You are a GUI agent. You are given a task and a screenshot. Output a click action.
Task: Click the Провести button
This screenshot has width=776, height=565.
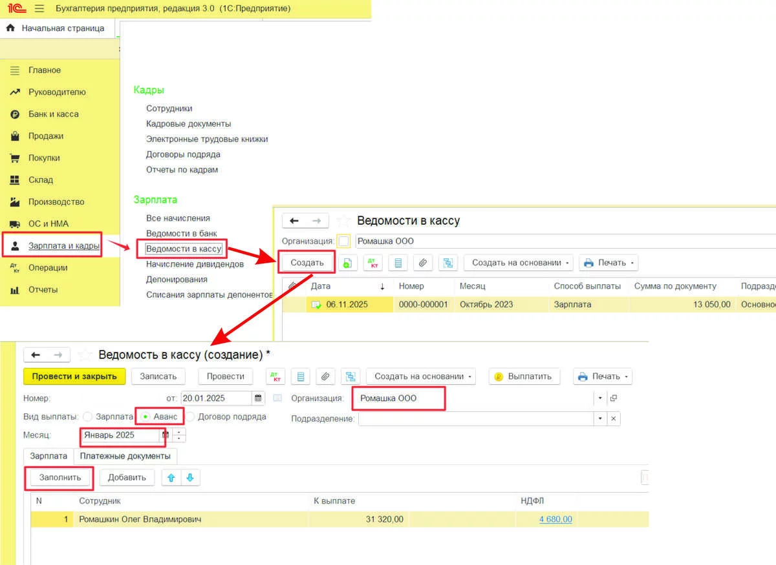pyautogui.click(x=226, y=376)
